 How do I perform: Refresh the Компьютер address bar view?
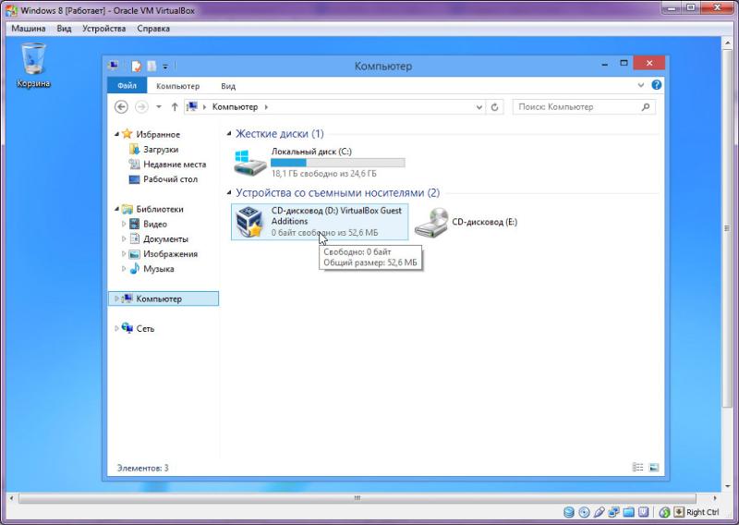[x=494, y=107]
